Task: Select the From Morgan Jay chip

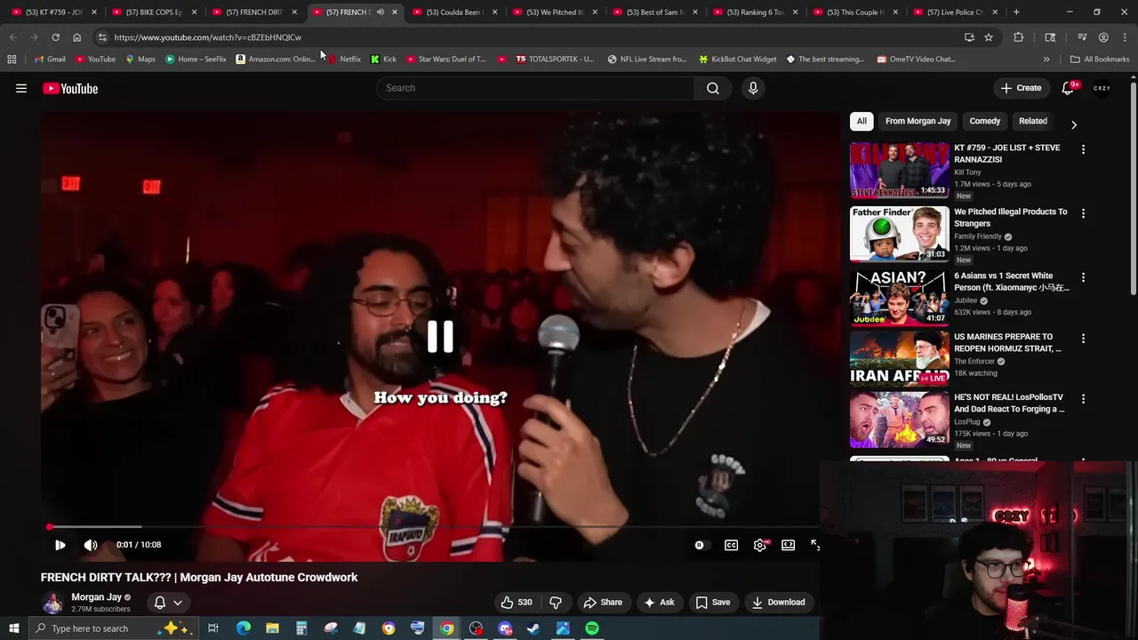Action: pos(918,121)
